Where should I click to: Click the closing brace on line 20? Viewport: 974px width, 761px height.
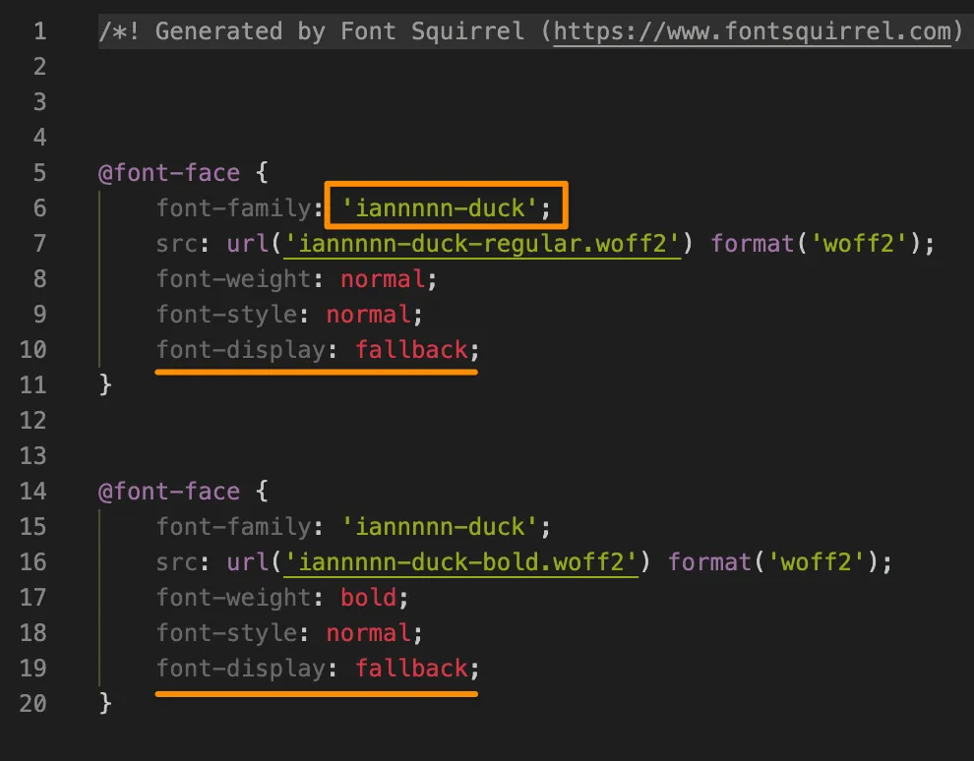click(x=105, y=703)
